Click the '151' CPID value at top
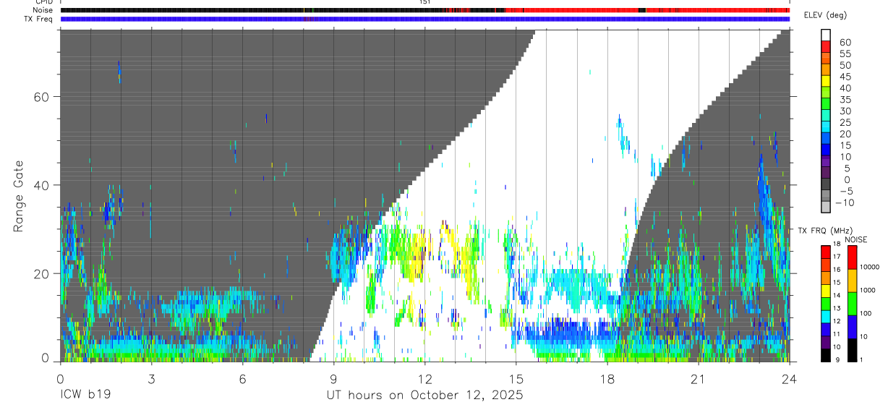The image size is (888, 410). [424, 2]
